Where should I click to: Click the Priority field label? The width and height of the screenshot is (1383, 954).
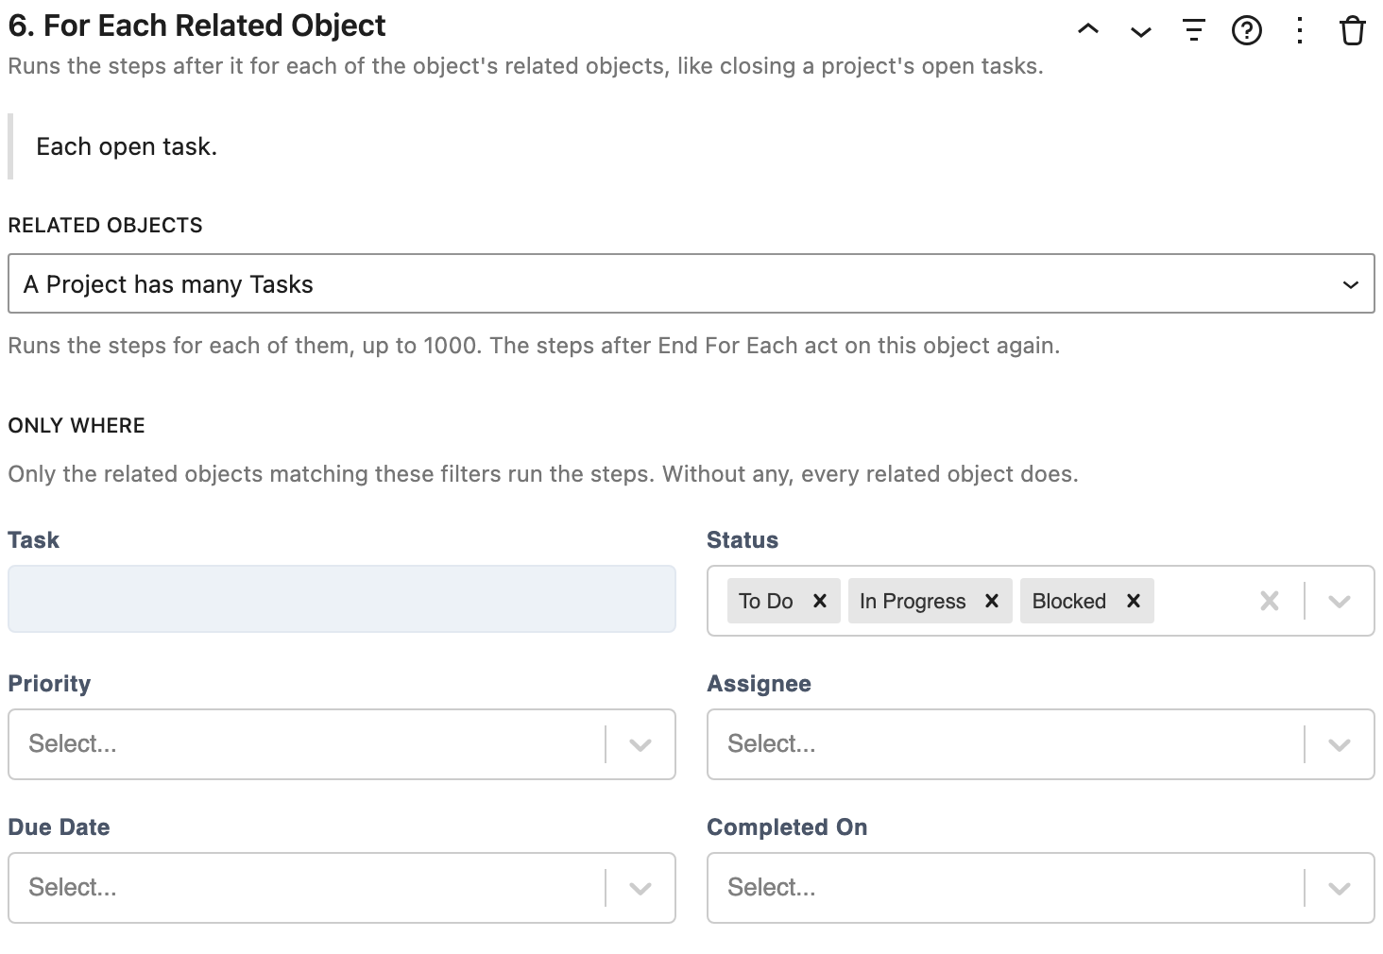(49, 684)
